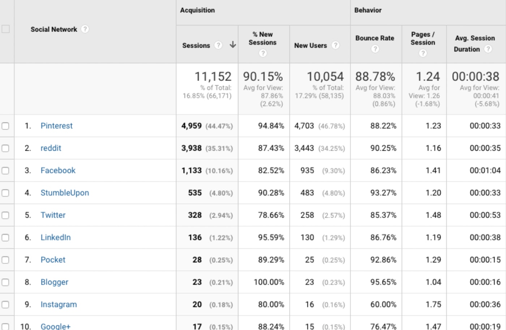Select total new sessions value 90.15%

pyautogui.click(x=263, y=77)
